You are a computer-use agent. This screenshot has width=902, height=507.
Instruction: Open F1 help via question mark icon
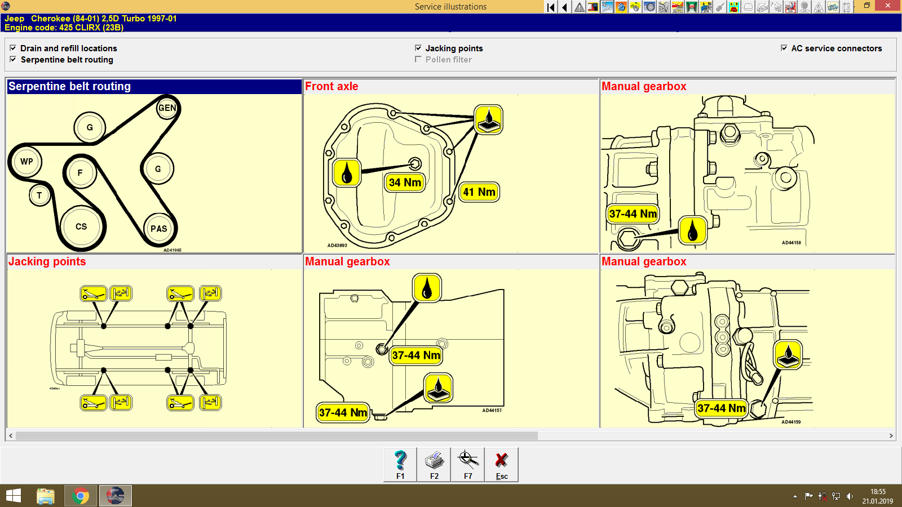click(400, 464)
